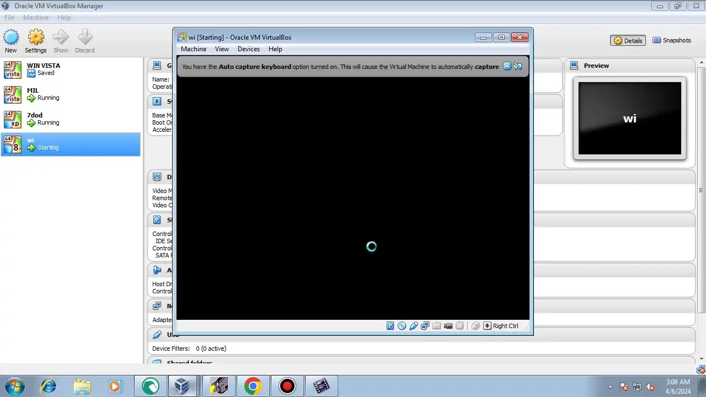Launch Internet Explorer from taskbar
Screen dimensions: 706x397
pyautogui.click(x=49, y=386)
